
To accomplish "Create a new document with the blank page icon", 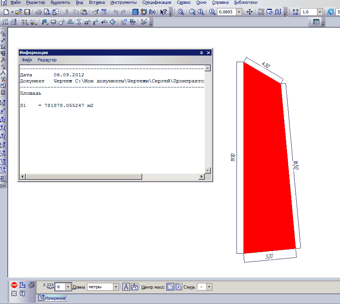I will 6,12.
